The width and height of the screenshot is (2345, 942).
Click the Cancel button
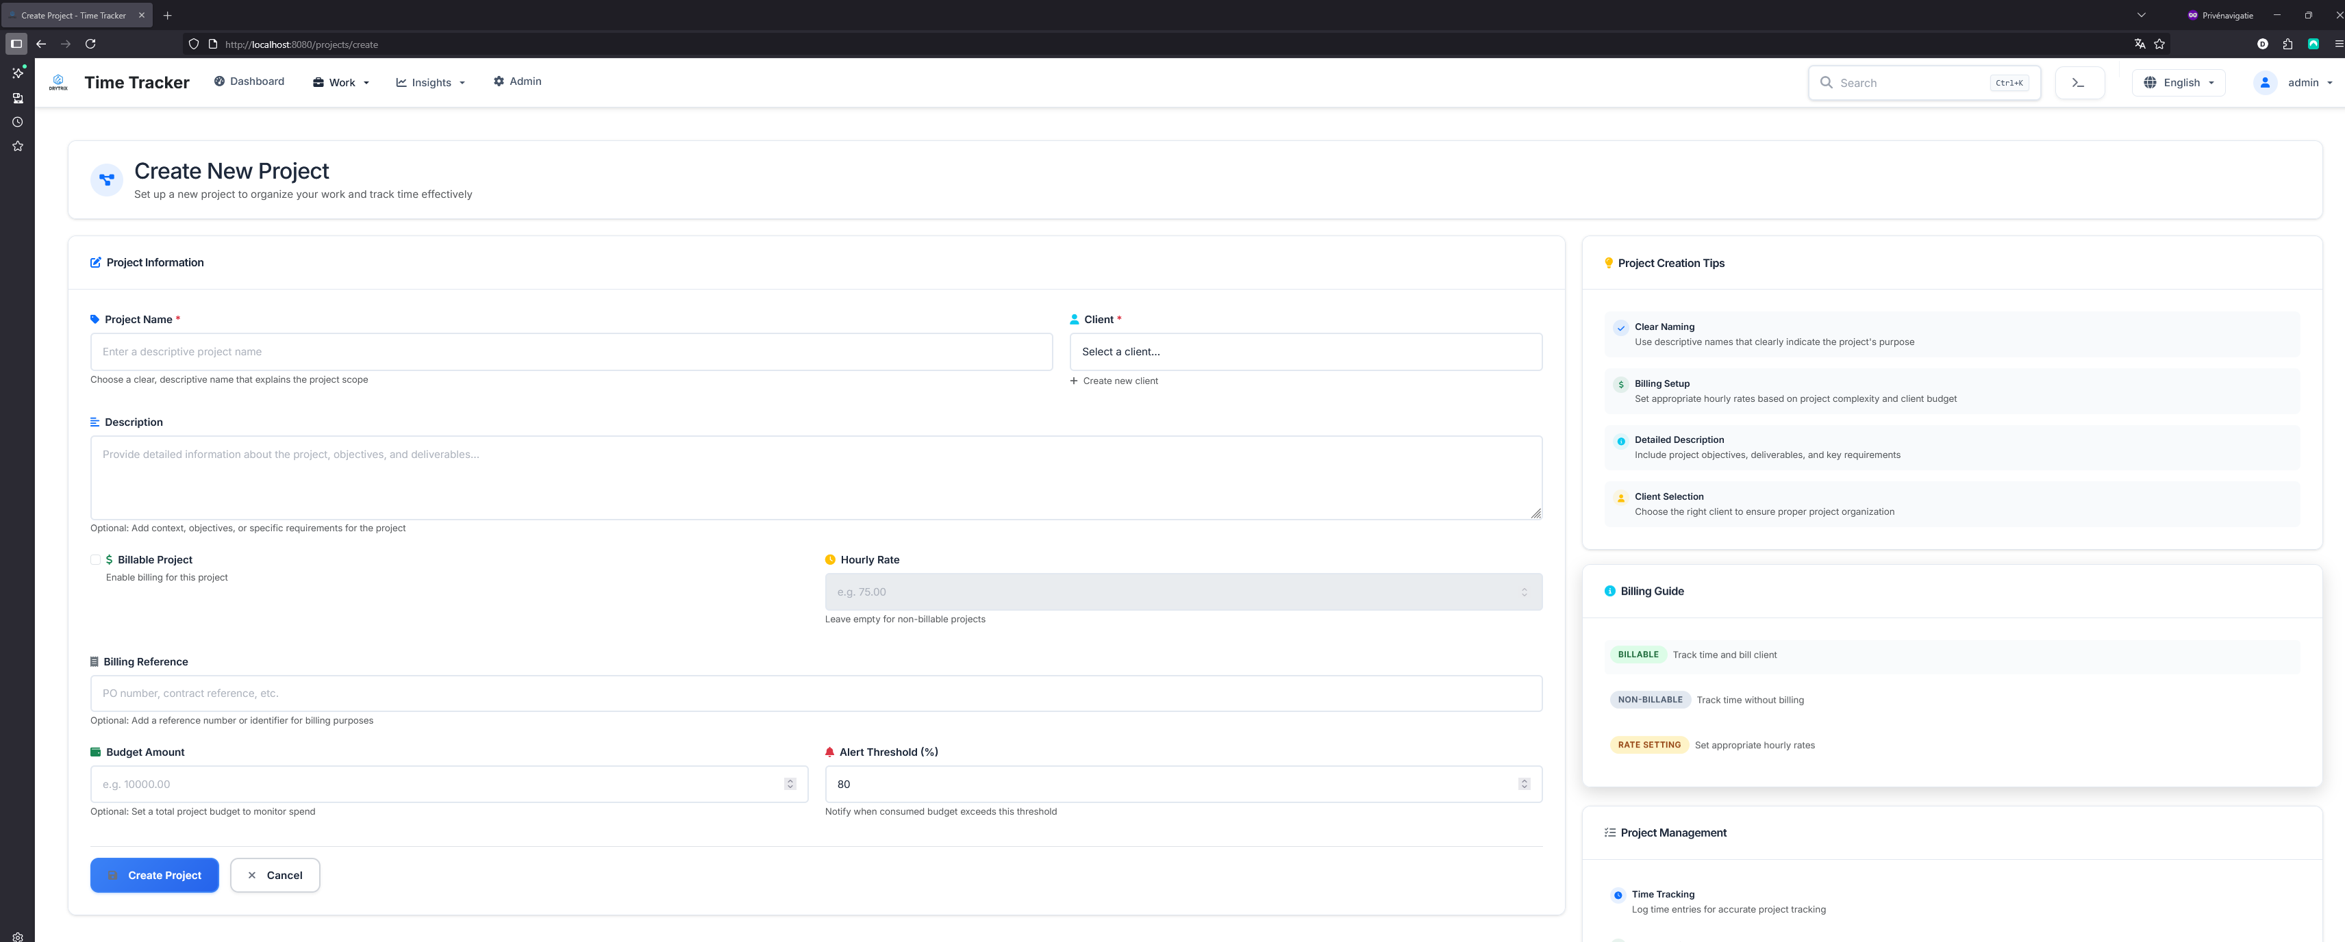click(x=275, y=875)
